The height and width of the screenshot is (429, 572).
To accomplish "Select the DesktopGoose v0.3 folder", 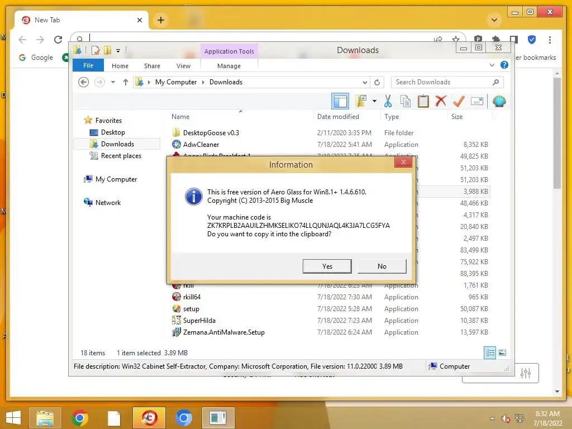I will click(211, 133).
